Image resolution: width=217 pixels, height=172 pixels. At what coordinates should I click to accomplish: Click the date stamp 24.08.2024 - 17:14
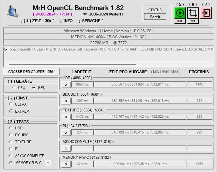pos(52,14)
